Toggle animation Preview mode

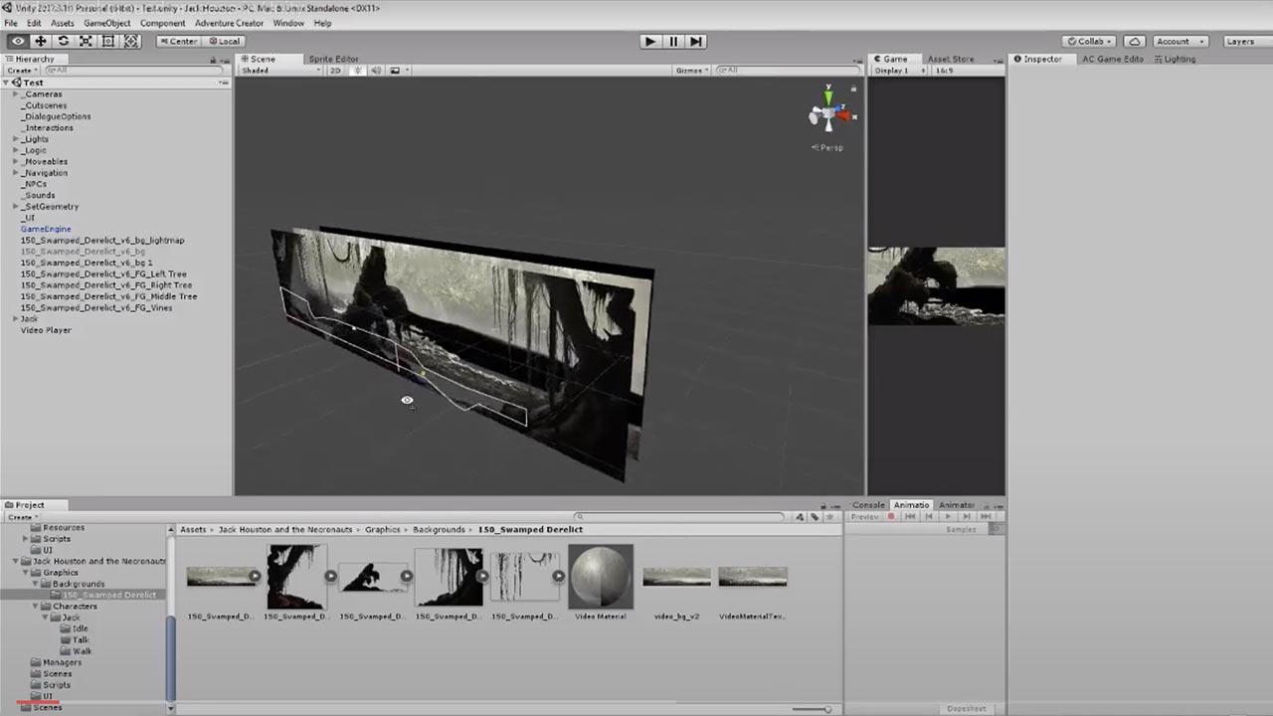pyautogui.click(x=864, y=516)
